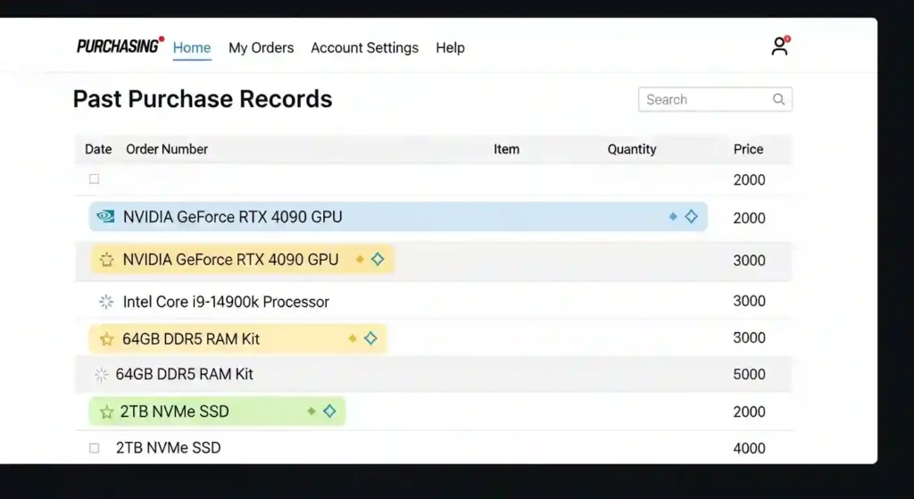
Task: Click the small filled diamond in the blue RTX 4090 row
Action: tap(673, 216)
